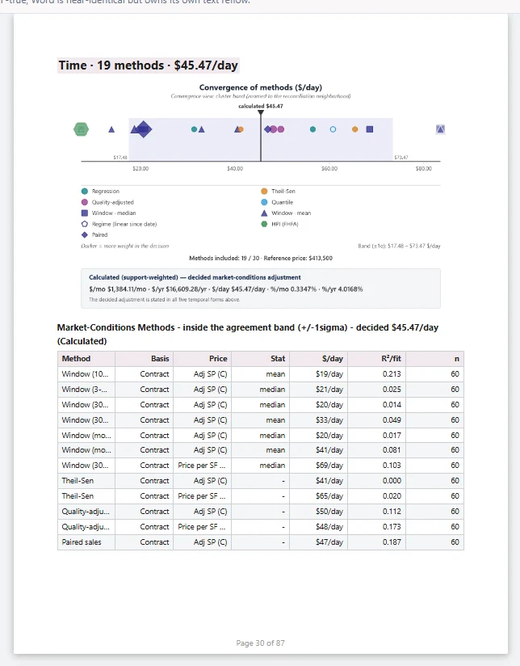
Task: Click the large diamond marker near $20.00
Action: pos(144,129)
